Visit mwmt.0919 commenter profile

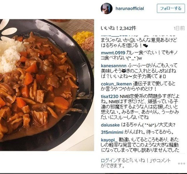[x=113, y=53]
